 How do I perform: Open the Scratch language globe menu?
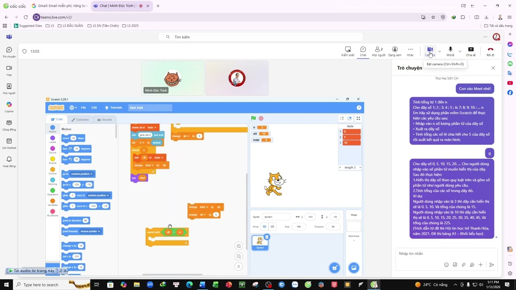73,108
